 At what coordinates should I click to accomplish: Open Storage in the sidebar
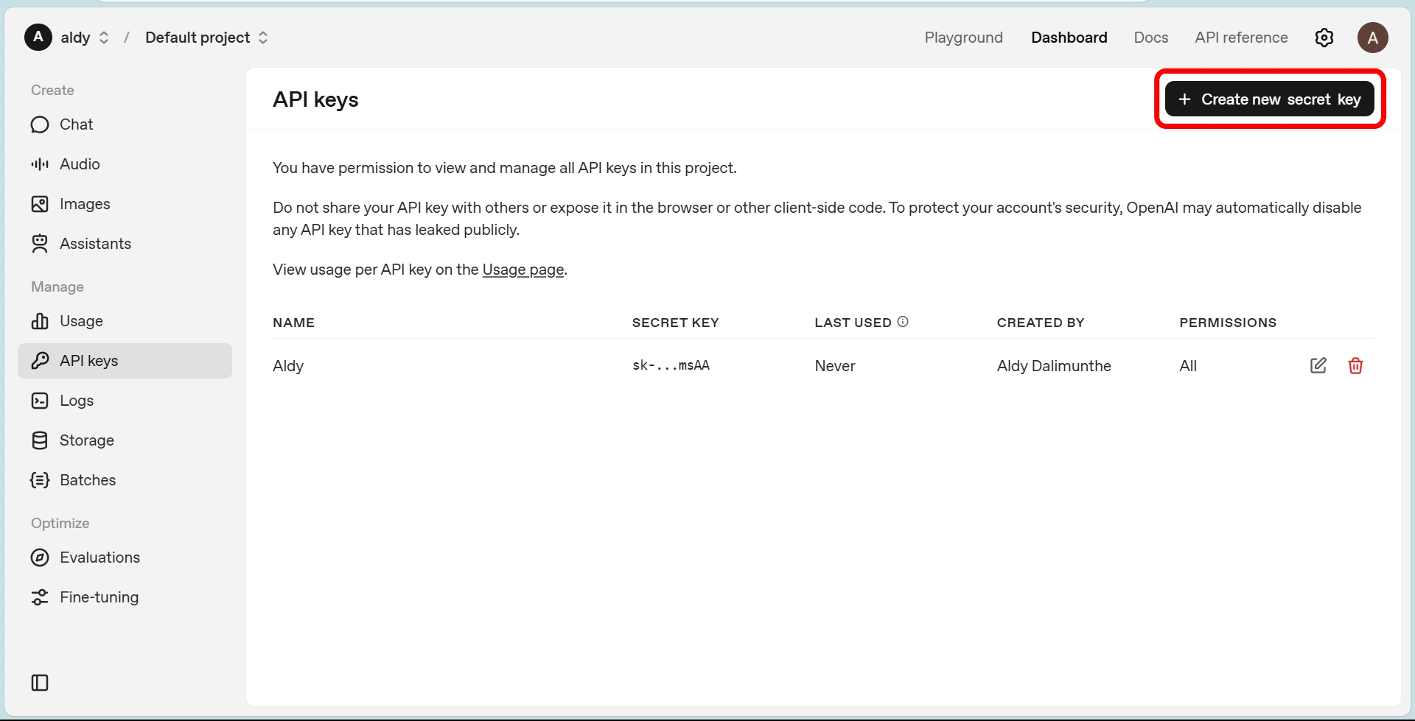[x=125, y=440]
